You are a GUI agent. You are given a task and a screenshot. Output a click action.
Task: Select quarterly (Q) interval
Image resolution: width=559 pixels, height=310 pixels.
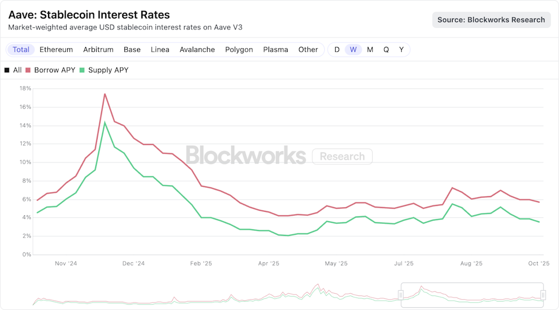point(386,50)
